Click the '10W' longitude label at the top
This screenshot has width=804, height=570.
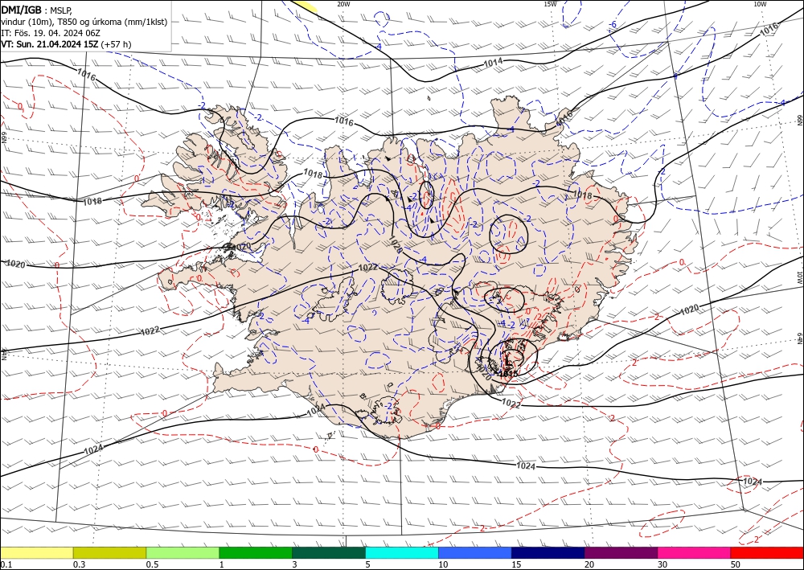click(760, 4)
